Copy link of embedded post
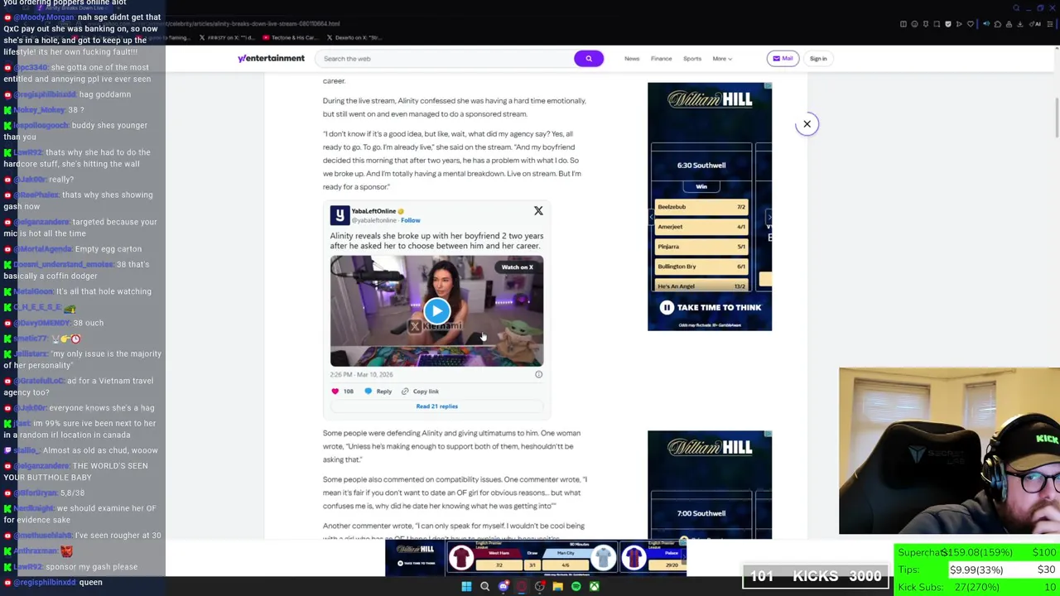The width and height of the screenshot is (1060, 596). 420,392
